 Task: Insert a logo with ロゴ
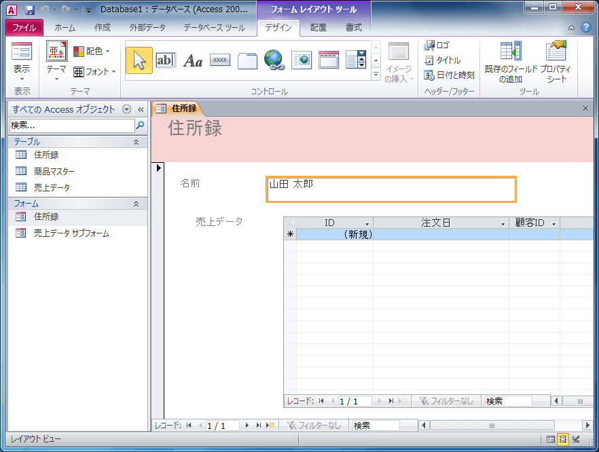point(437,45)
